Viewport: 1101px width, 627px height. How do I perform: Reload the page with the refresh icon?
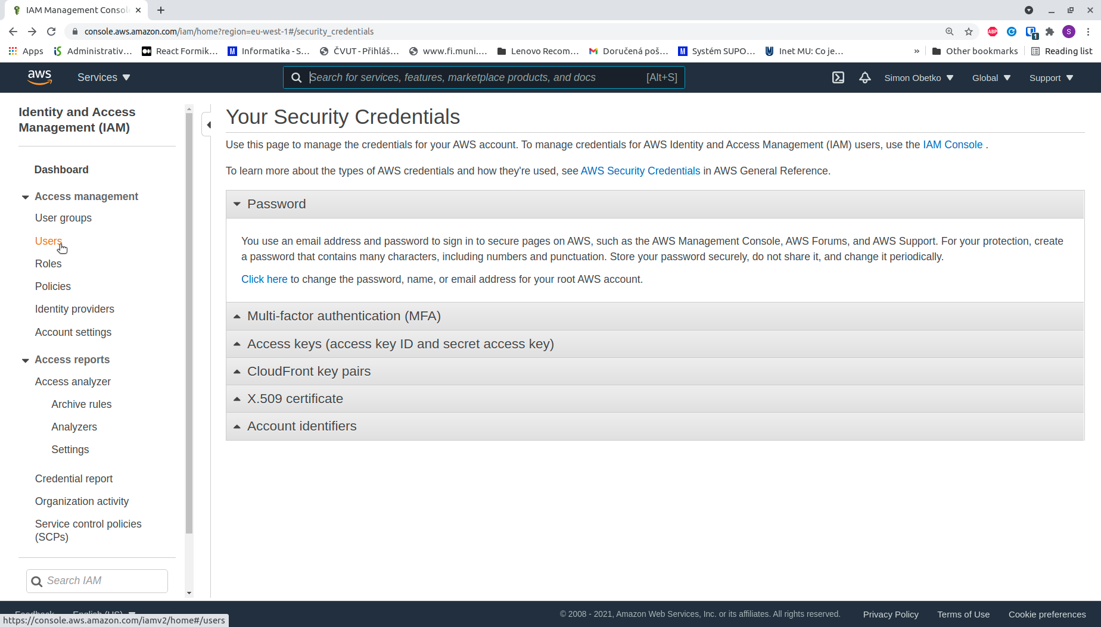[x=51, y=32]
